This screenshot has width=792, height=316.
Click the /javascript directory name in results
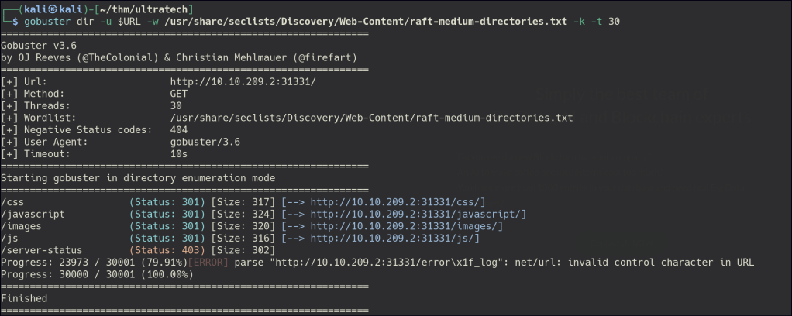click(33, 213)
